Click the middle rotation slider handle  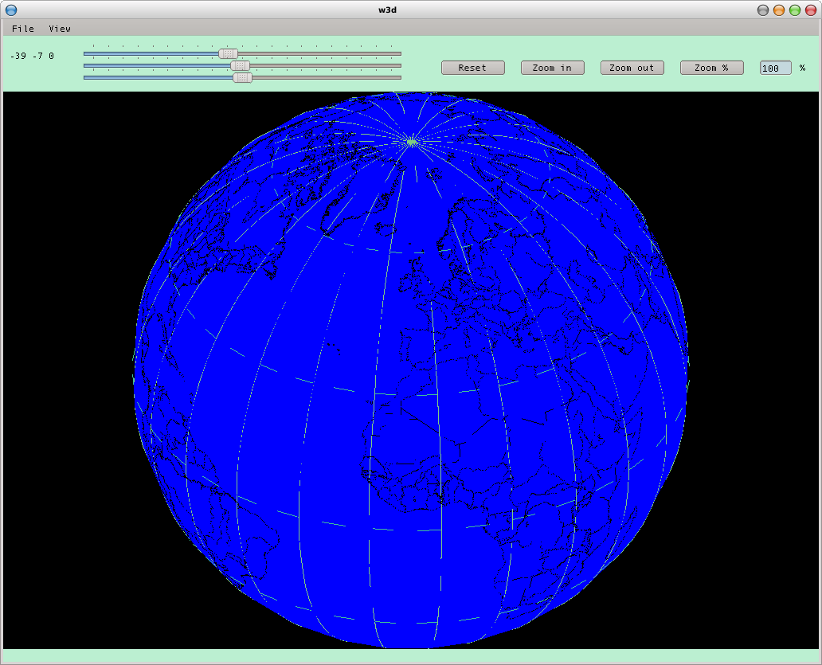point(240,65)
